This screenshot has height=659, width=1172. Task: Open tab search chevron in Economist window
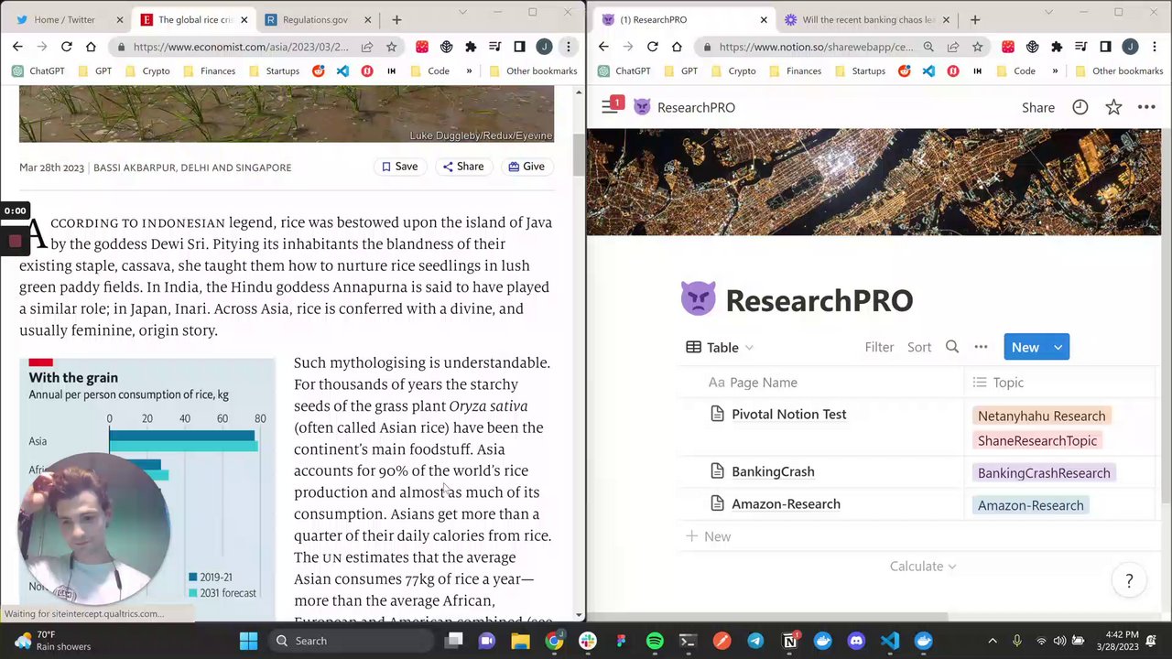(x=462, y=12)
